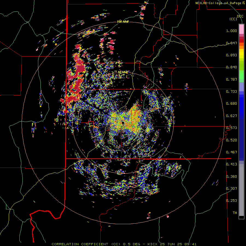Pick the orange color bar segment
The image size is (246, 246).
coord(241,47)
